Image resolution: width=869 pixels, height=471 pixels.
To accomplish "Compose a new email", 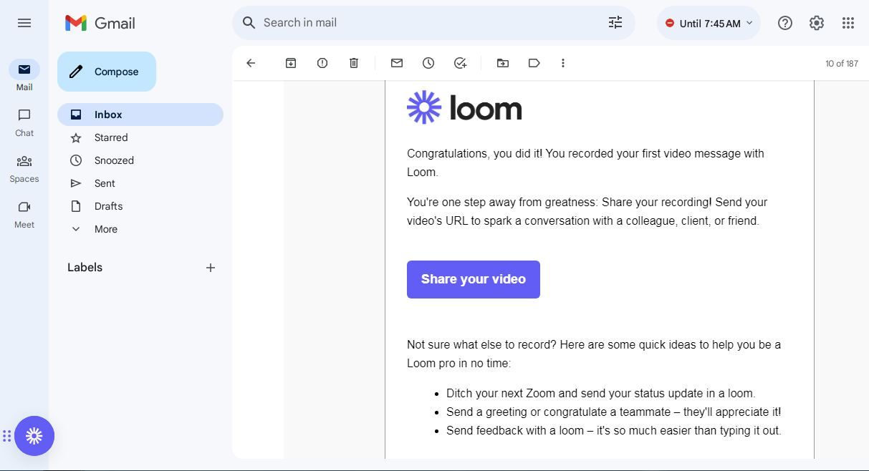I will pos(107,72).
